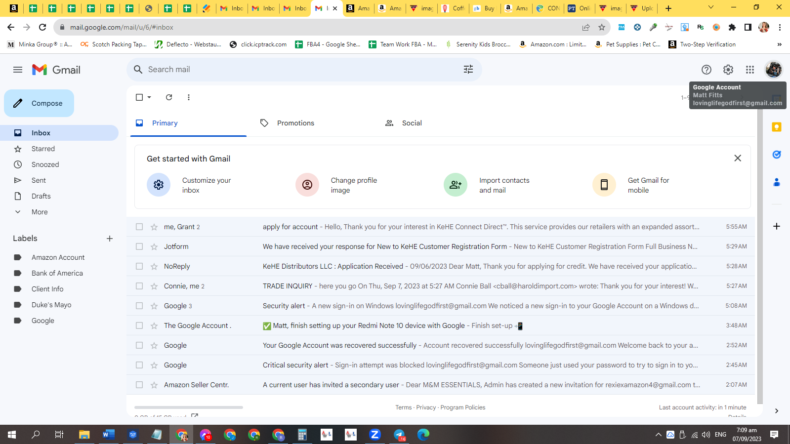
Task: Open Zoom from the taskbar
Action: 375,435
